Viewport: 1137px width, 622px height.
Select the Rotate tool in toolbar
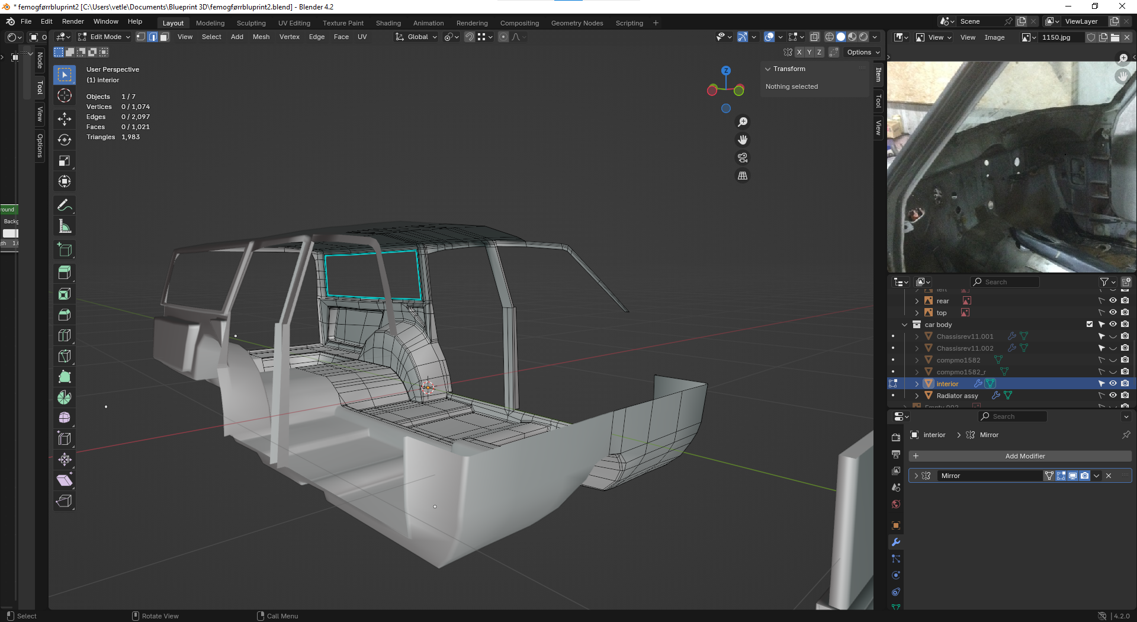(x=65, y=140)
